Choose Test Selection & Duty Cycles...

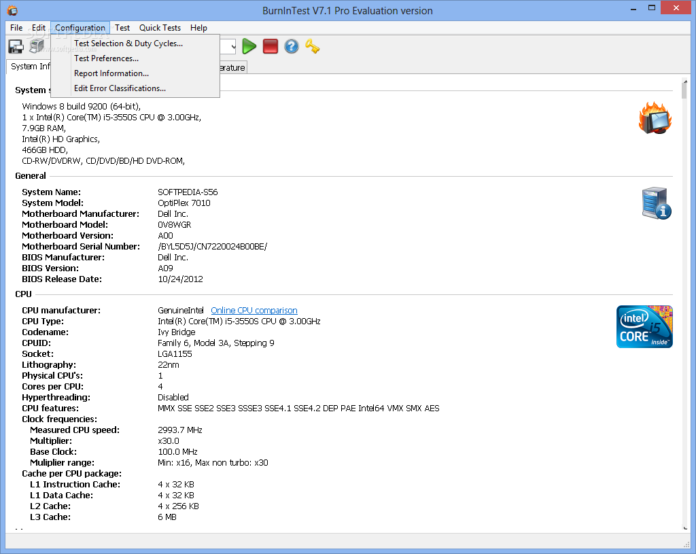135,43
